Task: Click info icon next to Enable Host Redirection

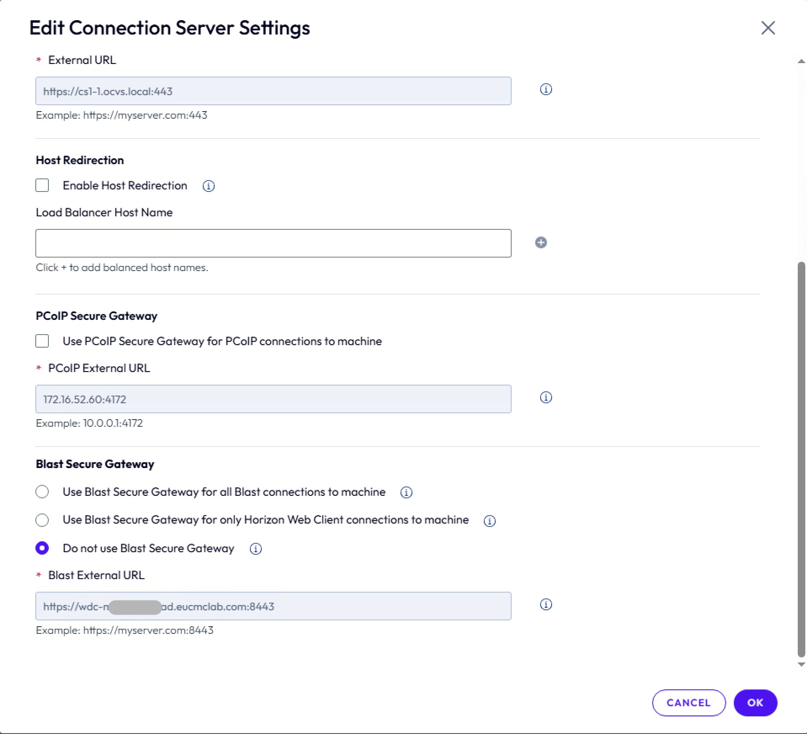Action: [208, 186]
